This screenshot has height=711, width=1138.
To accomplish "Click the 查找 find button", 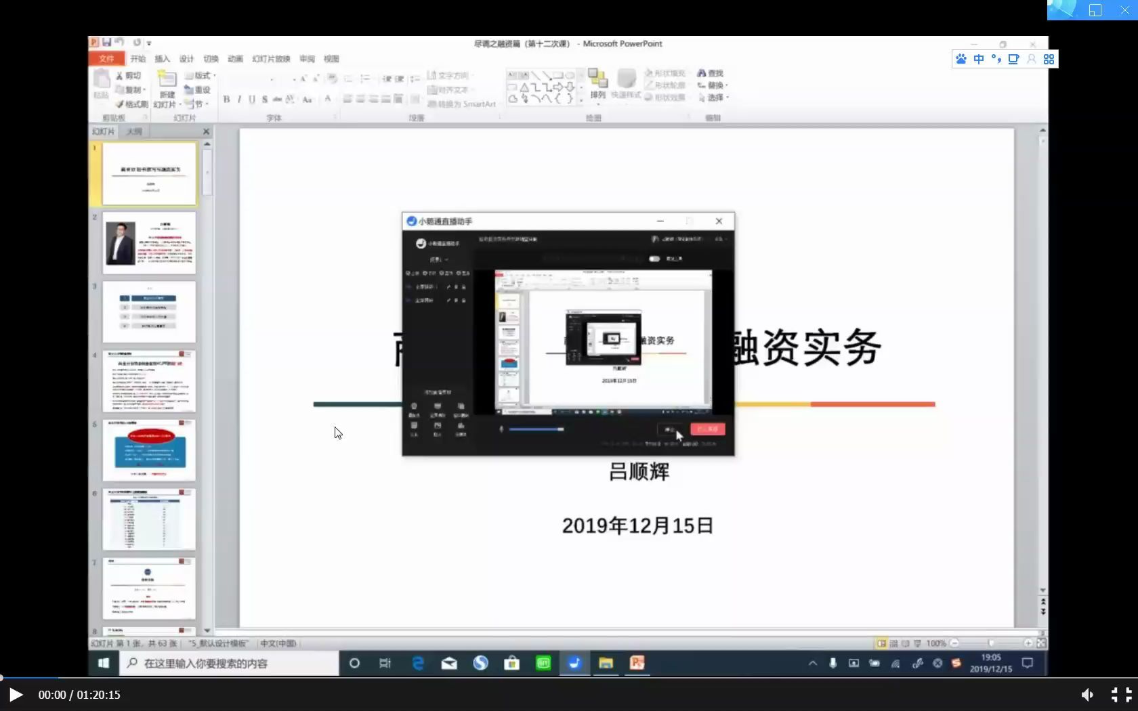I will (711, 73).
